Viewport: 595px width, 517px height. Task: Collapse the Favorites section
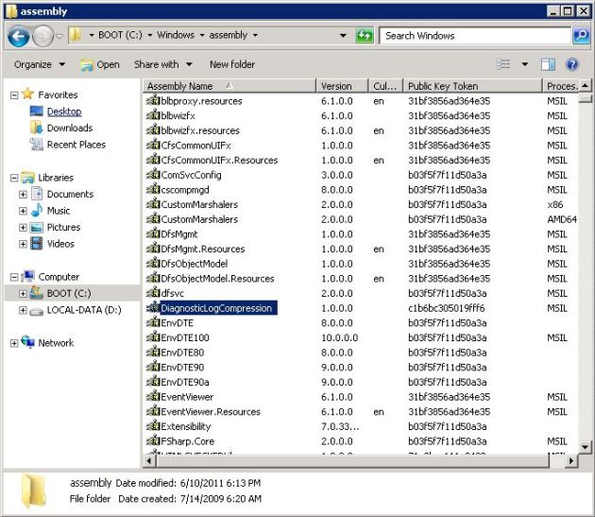coord(13,95)
